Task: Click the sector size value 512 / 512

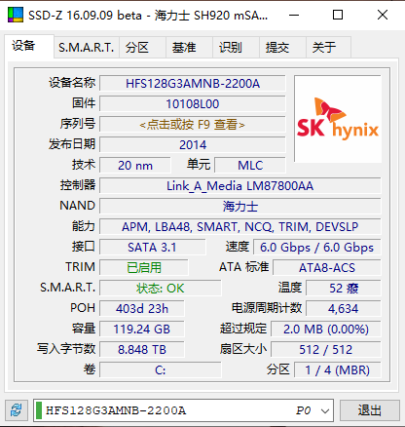Action: click(326, 350)
